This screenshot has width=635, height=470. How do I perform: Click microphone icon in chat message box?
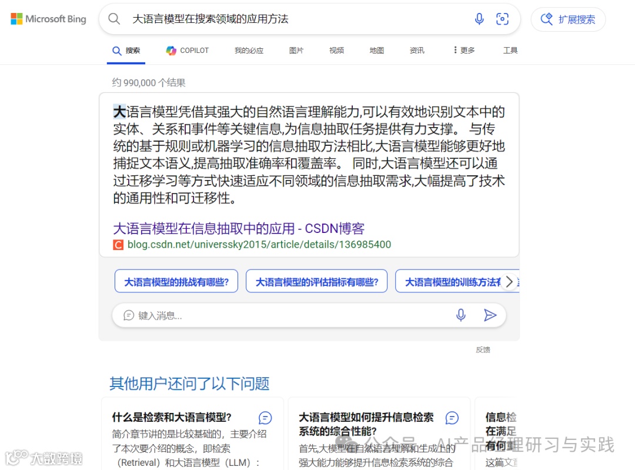(x=460, y=315)
